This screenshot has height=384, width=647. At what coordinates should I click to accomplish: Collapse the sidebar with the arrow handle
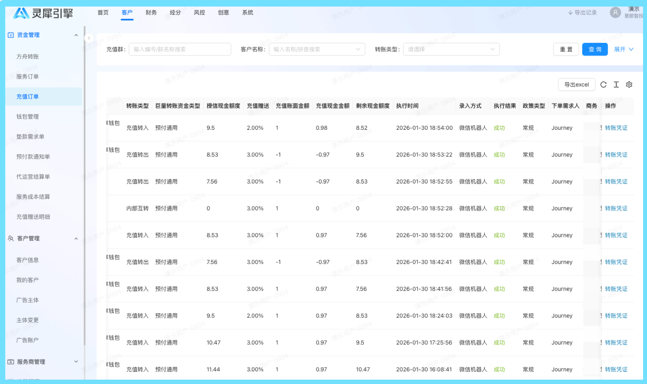(89, 38)
